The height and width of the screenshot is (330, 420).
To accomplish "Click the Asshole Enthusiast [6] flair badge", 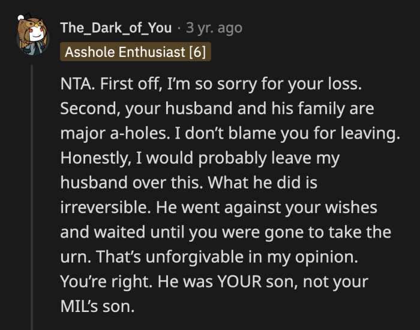I will pyautogui.click(x=136, y=52).
